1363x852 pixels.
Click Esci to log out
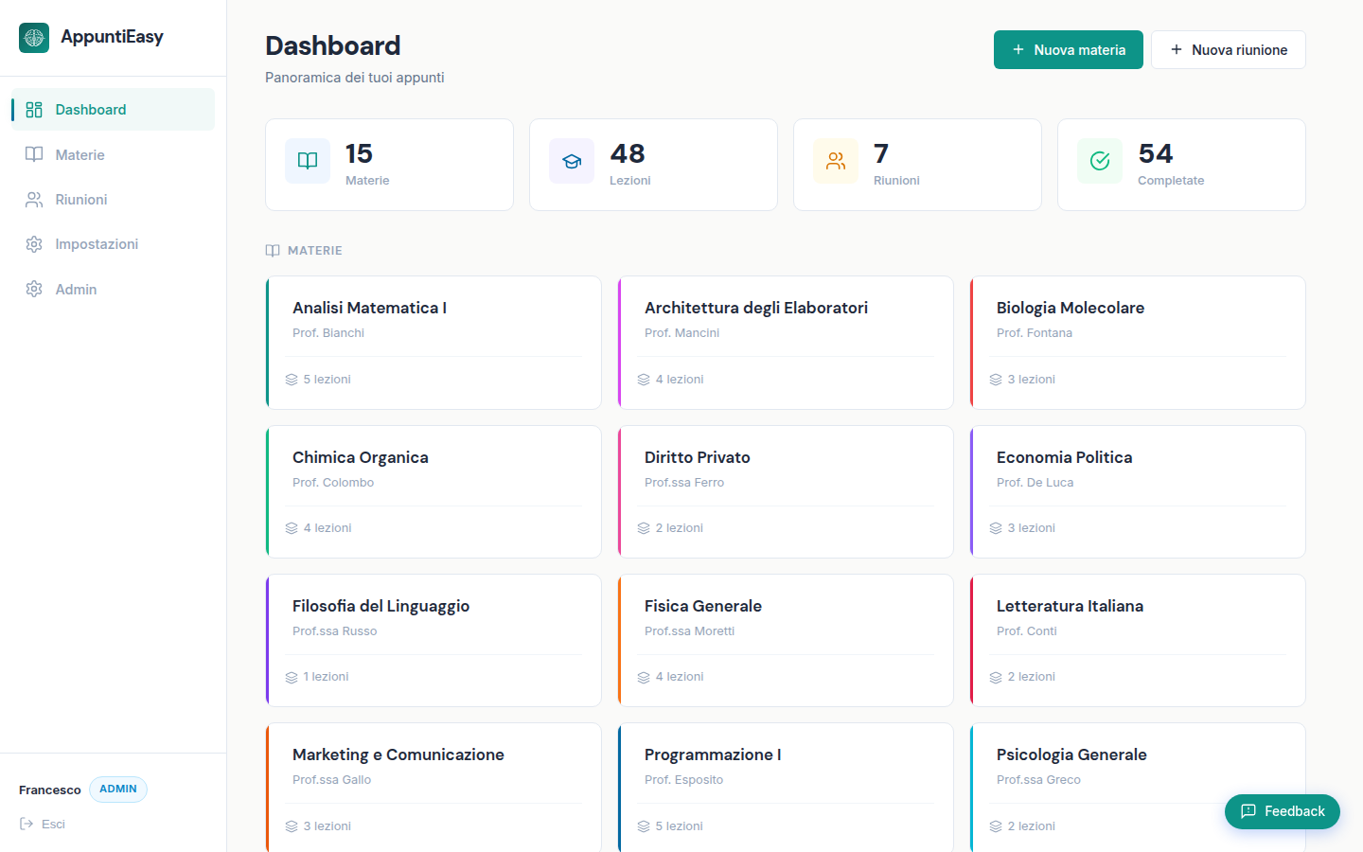pyautogui.click(x=54, y=824)
